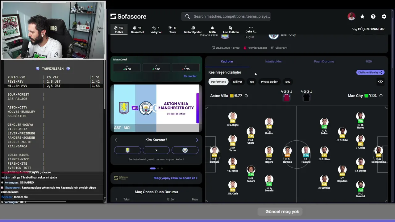Open Aston Villa vs Manchester City banner
Viewport: 395px width, 222px height.
click(x=156, y=108)
